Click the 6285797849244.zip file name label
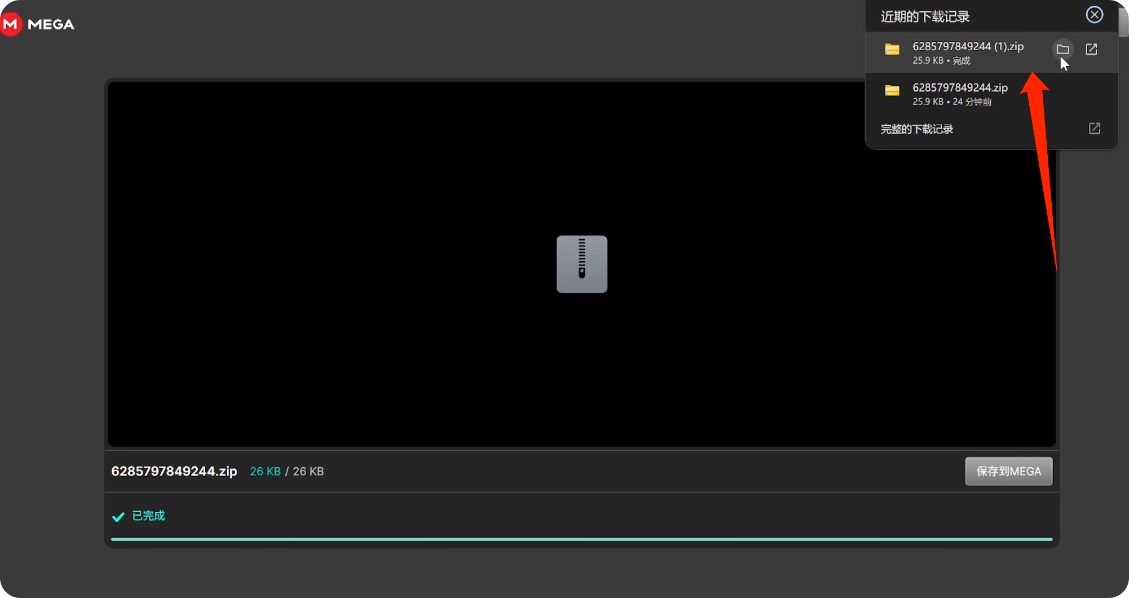This screenshot has height=598, width=1129. (x=174, y=471)
